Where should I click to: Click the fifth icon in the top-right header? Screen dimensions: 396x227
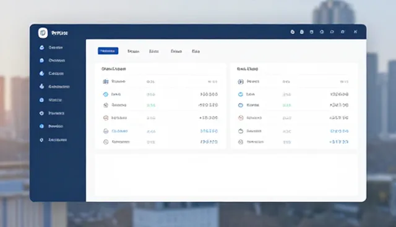click(332, 32)
